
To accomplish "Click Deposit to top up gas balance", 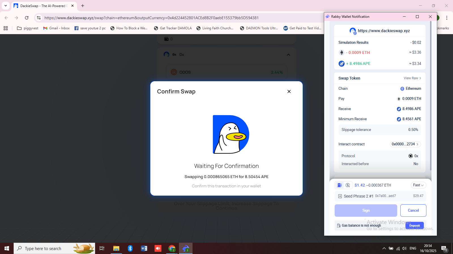I will pos(414,225).
